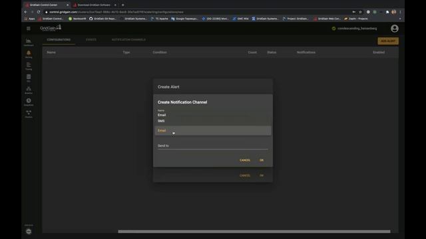Image resolution: width=426 pixels, height=239 pixels.
Task: Switch to the Notification Channels tab
Action: (x=128, y=40)
